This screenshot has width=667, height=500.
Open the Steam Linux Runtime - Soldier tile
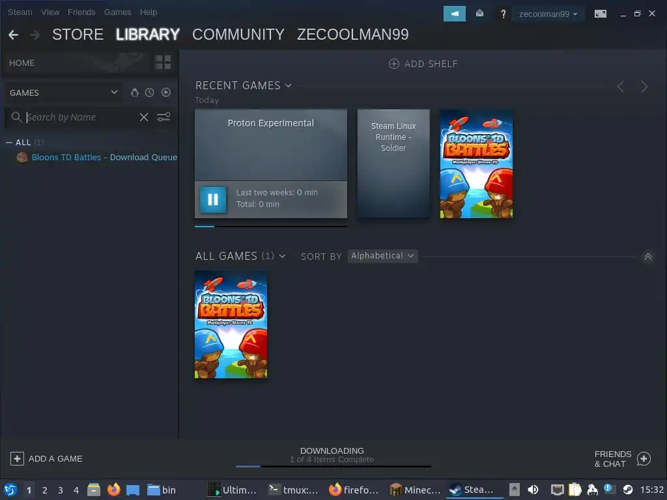coord(393,163)
